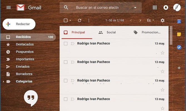Screen dimensions: 186x111
Task: Mark the first email as important
Action: [x=73, y=44]
